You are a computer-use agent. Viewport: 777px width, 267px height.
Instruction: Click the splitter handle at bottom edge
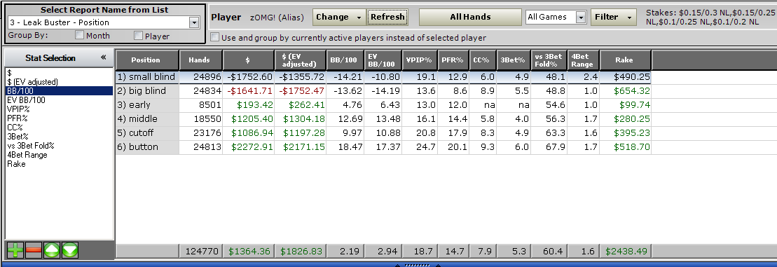tap(418, 265)
